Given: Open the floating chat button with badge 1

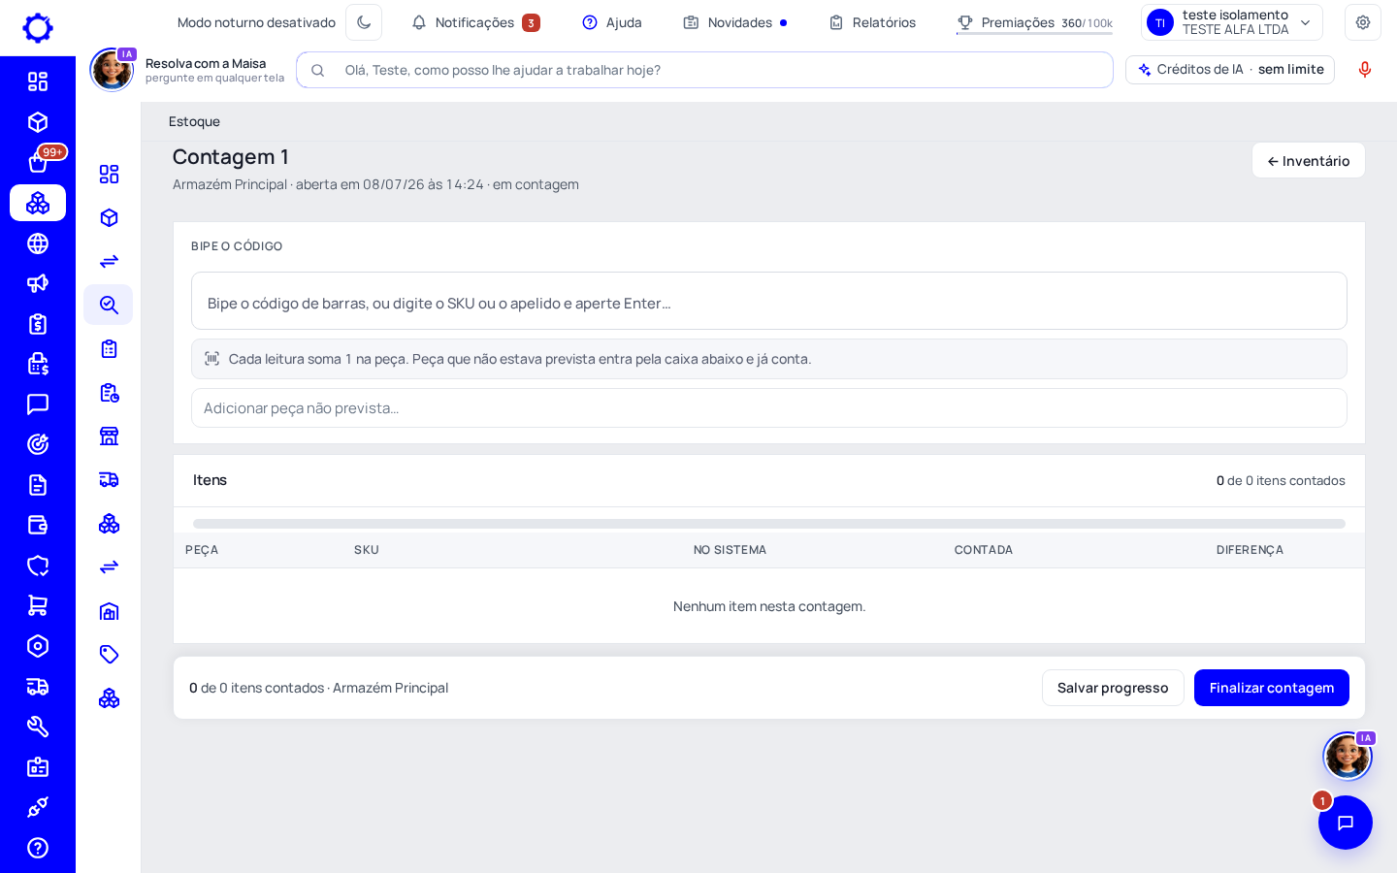Looking at the screenshot, I should coord(1346,823).
